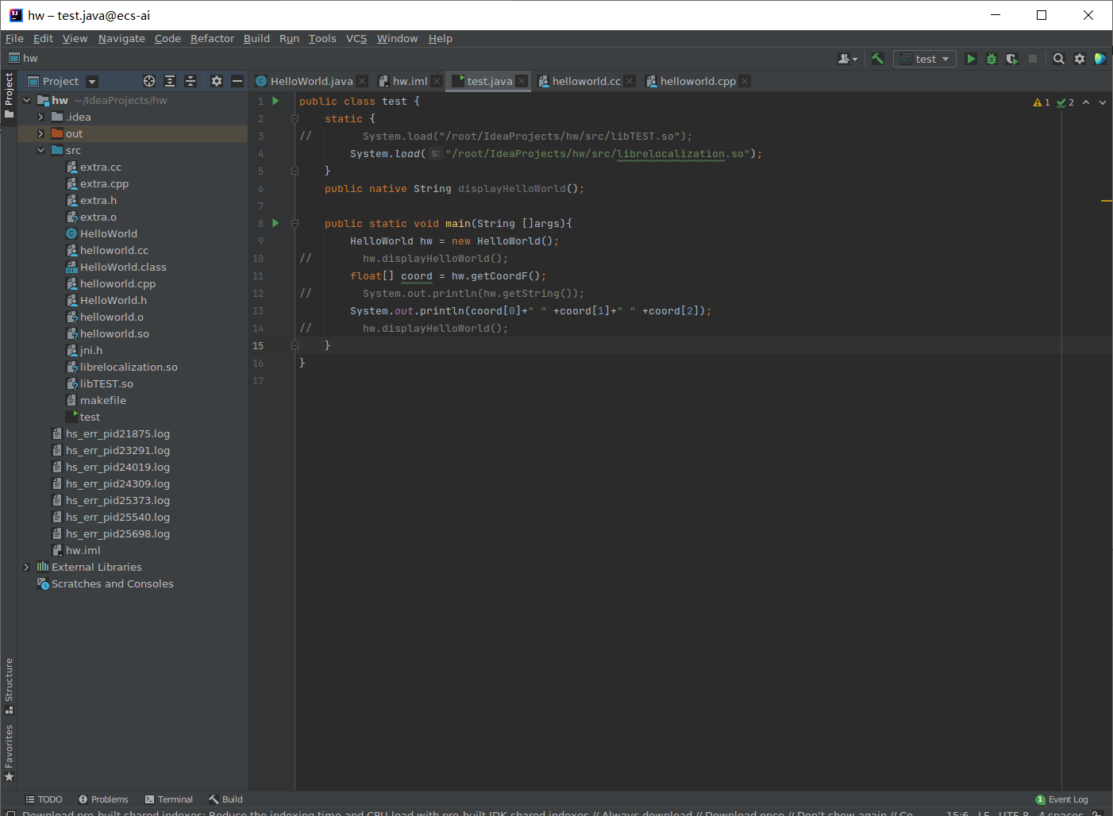This screenshot has height=816, width=1113.
Task: Collapse the src folder
Action: tap(40, 150)
